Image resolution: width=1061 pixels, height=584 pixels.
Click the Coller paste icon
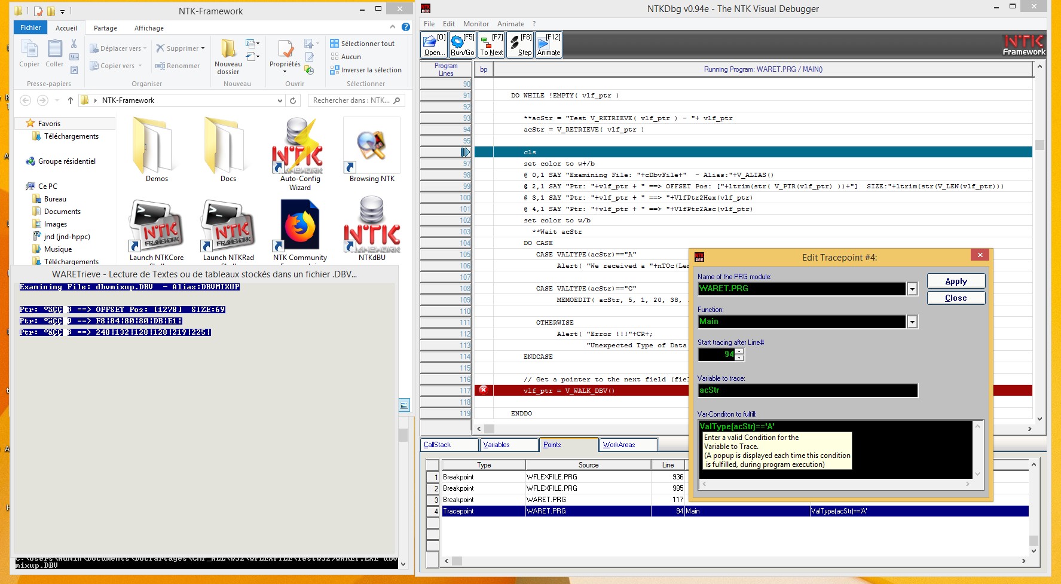(x=54, y=53)
